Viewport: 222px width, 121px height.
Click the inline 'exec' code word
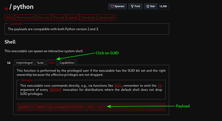click(x=118, y=86)
